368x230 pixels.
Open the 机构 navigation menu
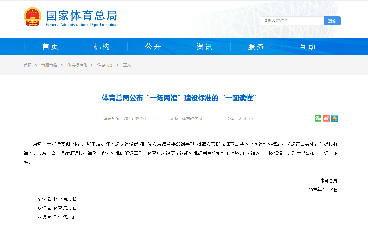click(102, 47)
